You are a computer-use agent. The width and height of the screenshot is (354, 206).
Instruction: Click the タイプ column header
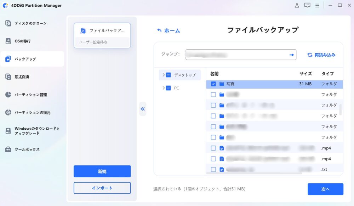pos(327,74)
